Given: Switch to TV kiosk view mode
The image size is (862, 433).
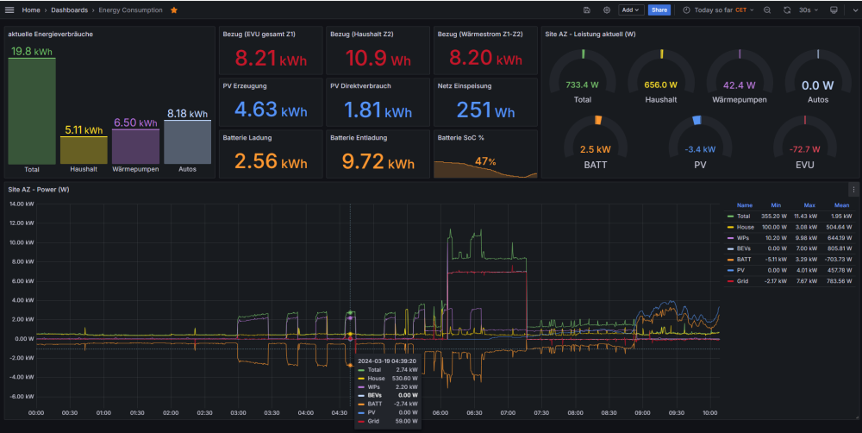Looking at the screenshot, I should 834,9.
